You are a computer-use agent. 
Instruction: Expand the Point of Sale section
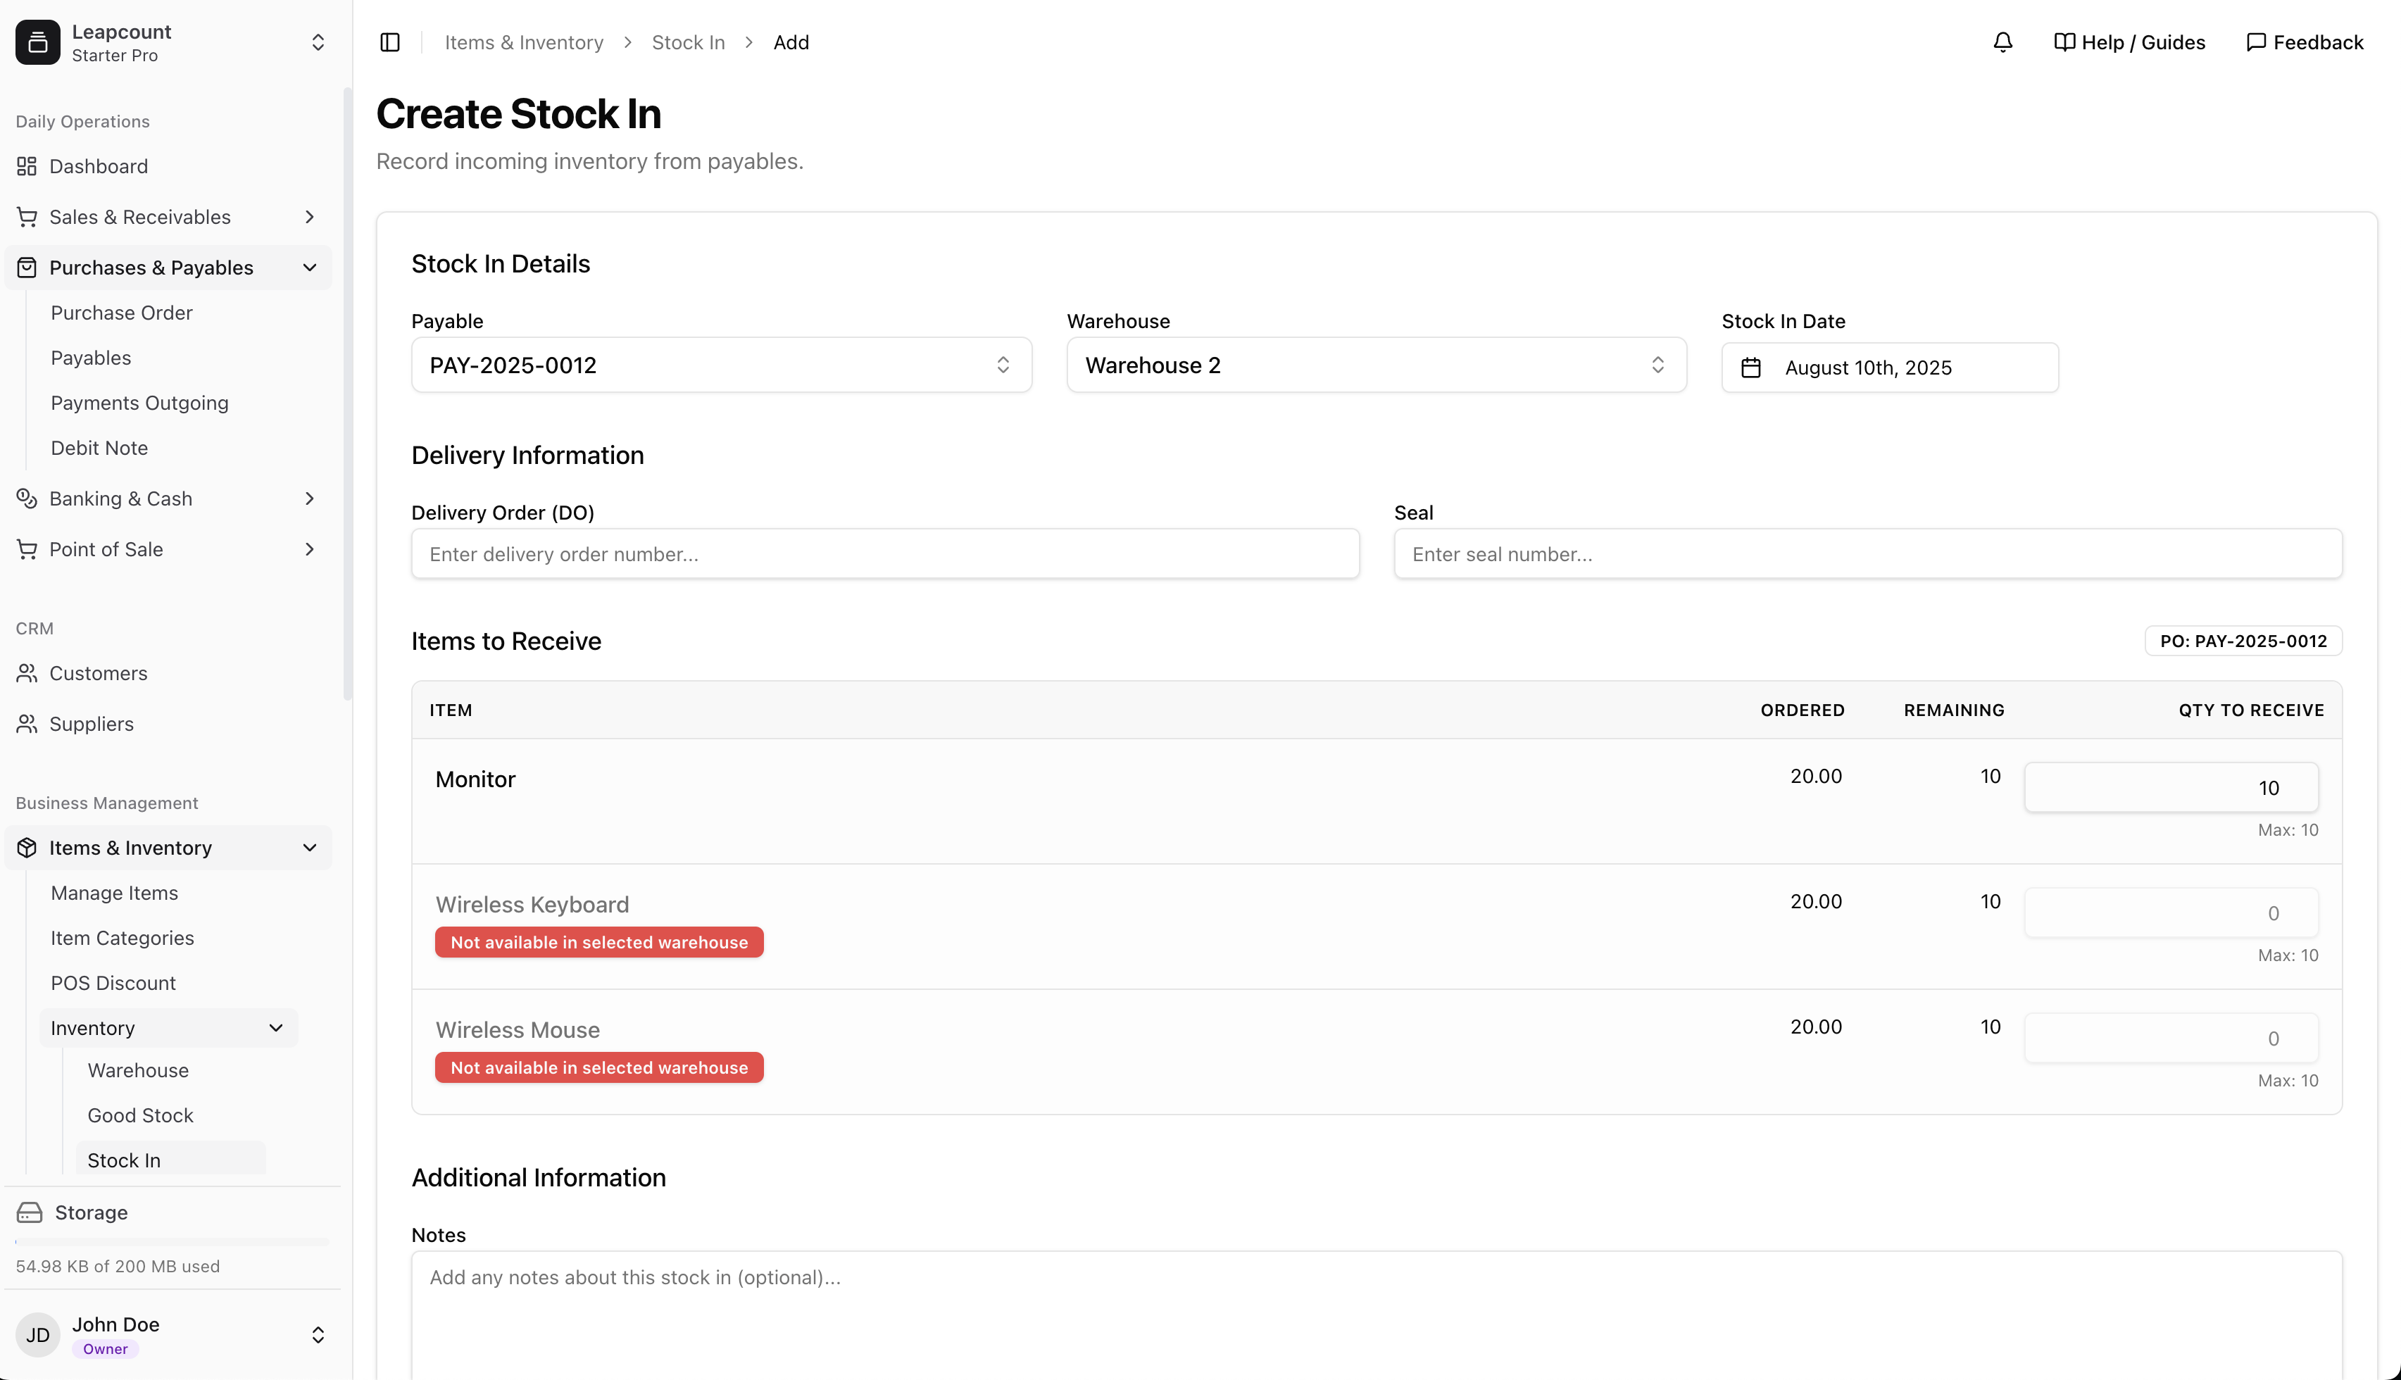tap(309, 550)
